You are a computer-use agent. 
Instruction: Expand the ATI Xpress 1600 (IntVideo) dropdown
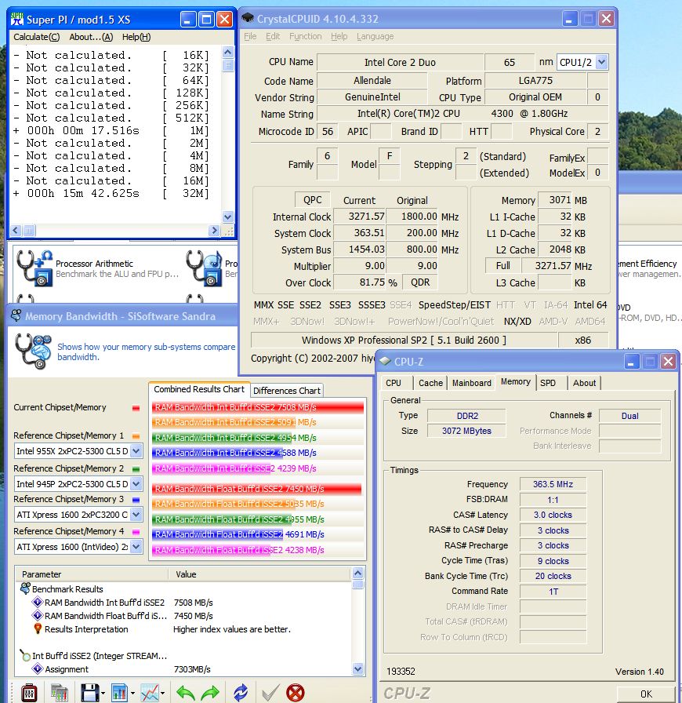pyautogui.click(x=136, y=547)
